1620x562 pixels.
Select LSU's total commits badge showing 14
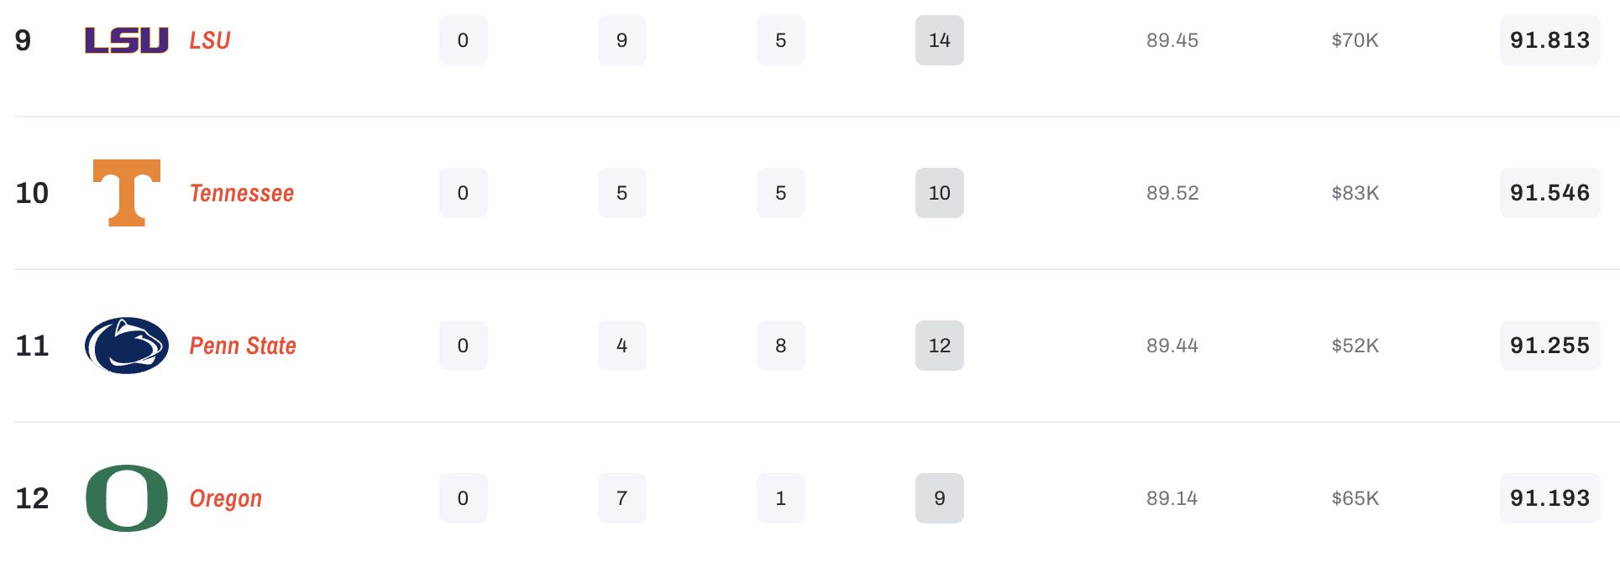940,40
